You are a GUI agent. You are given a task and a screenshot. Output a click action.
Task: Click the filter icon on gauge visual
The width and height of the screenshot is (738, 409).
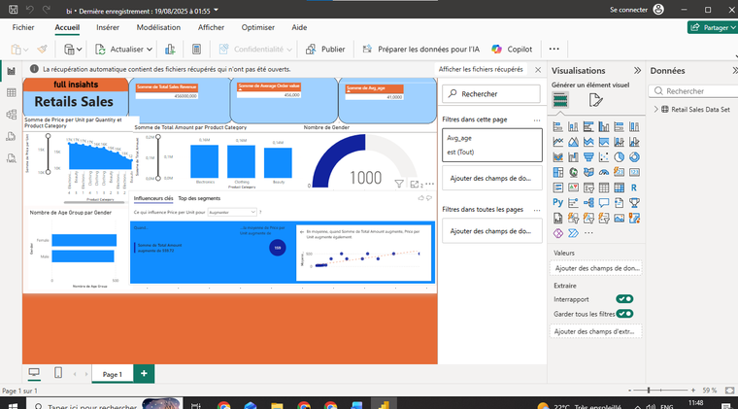[399, 183]
